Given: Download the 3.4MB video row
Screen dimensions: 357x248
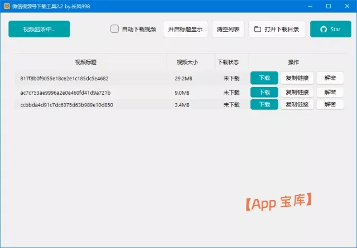Looking at the screenshot, I should [x=264, y=104].
